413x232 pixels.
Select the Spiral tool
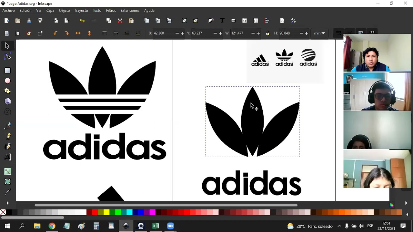coord(7,112)
